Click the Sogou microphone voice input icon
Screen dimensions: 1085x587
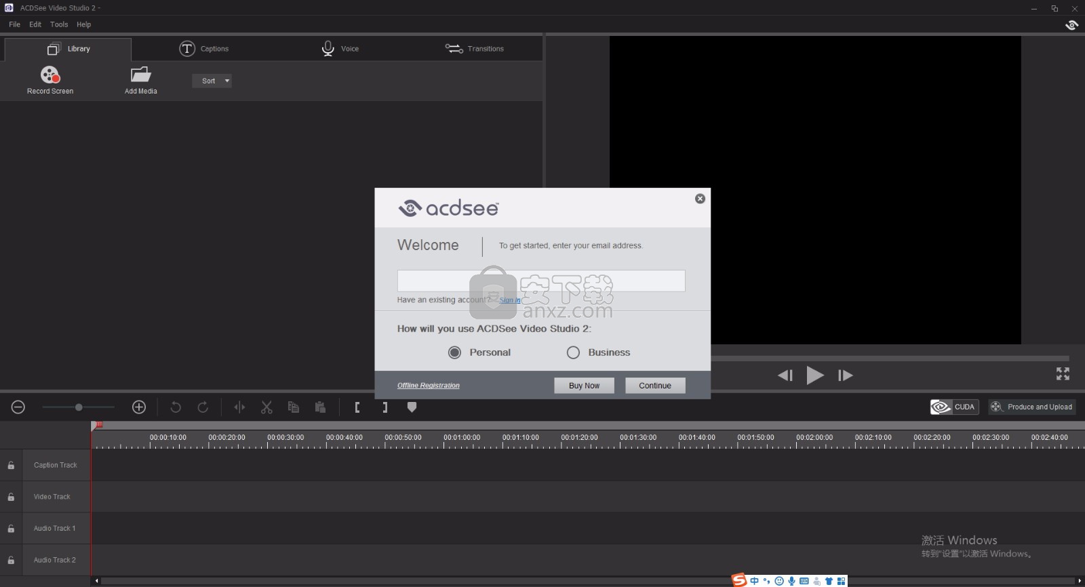[x=791, y=581]
